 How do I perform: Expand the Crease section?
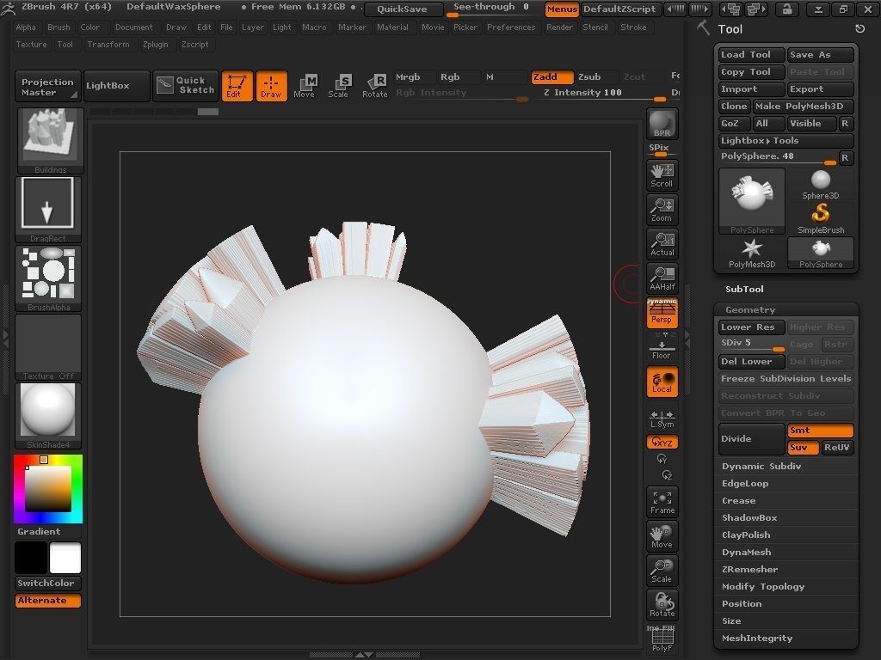(x=739, y=501)
